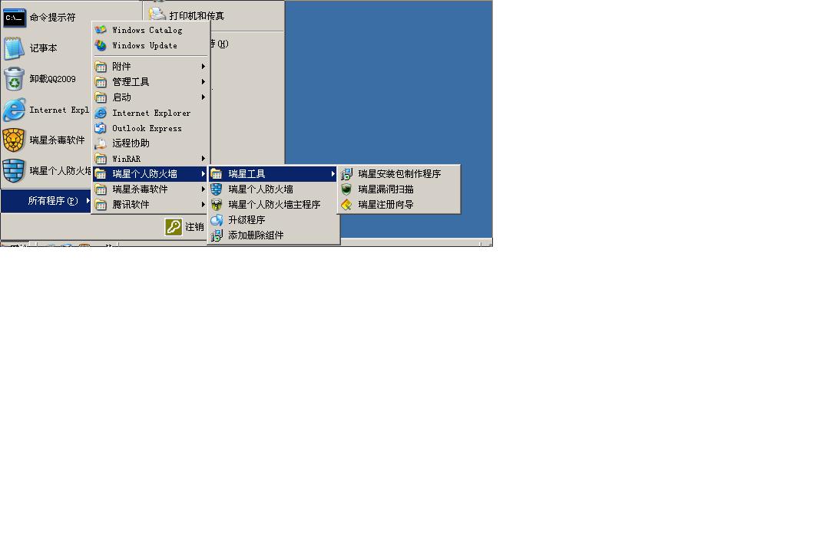Image resolution: width=837 pixels, height=543 pixels.
Task: Click the 瑞星漏洞扫描 icon
Action: (x=346, y=189)
